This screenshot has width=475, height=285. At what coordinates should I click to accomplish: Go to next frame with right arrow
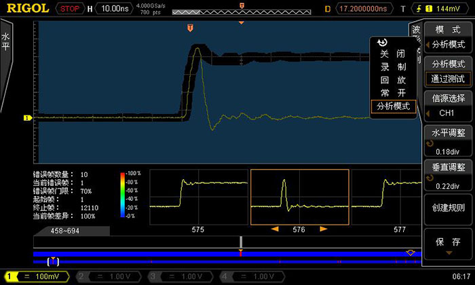[x=324, y=229]
